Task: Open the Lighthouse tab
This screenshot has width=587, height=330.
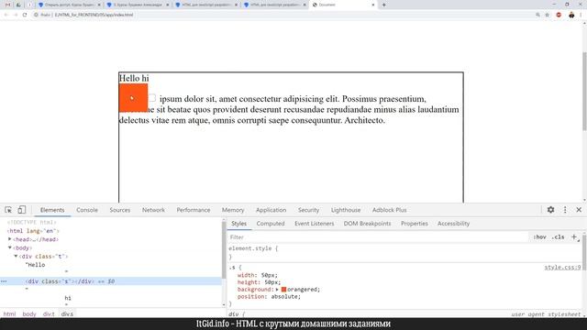Action: (346, 210)
